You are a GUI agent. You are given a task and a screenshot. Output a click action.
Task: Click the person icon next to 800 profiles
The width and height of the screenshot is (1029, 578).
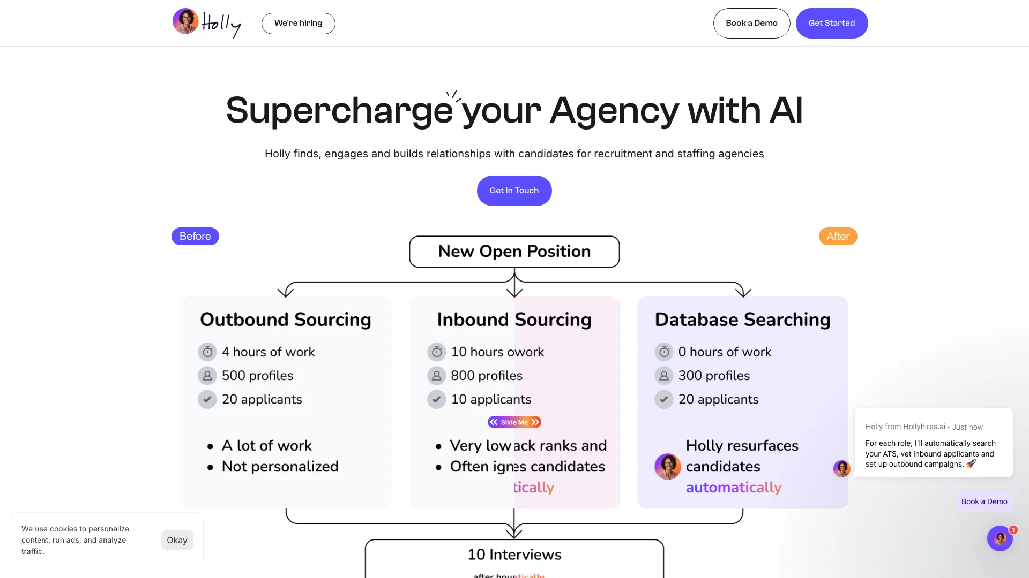point(436,376)
